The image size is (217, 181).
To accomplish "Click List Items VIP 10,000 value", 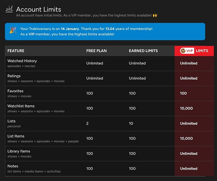I will [x=186, y=139].
